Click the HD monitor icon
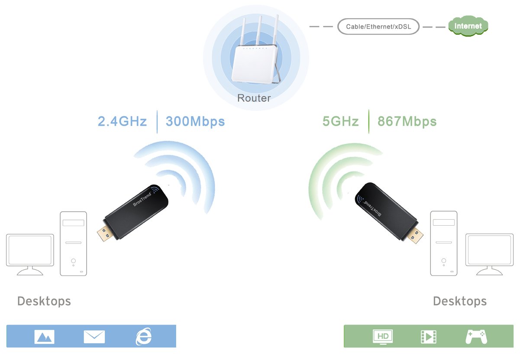 click(x=383, y=337)
